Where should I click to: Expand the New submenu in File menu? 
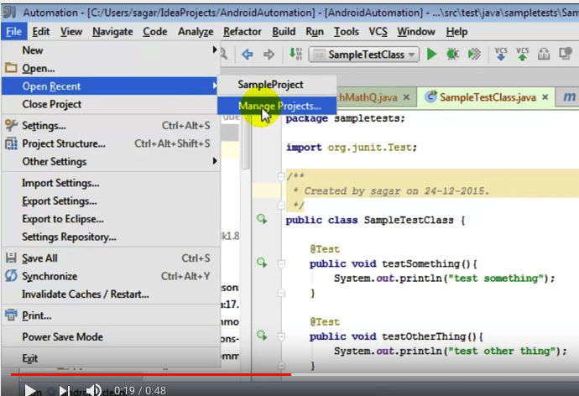pos(34,50)
